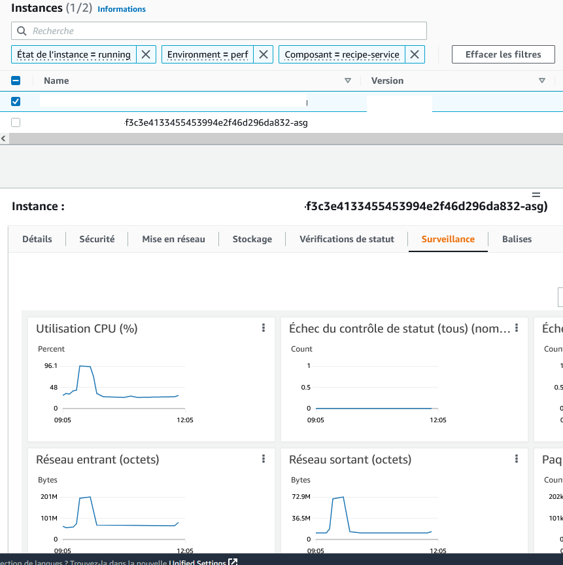Screen dimensions: 563x565
Task: Remove the État de l'instance filter
Action: point(145,54)
